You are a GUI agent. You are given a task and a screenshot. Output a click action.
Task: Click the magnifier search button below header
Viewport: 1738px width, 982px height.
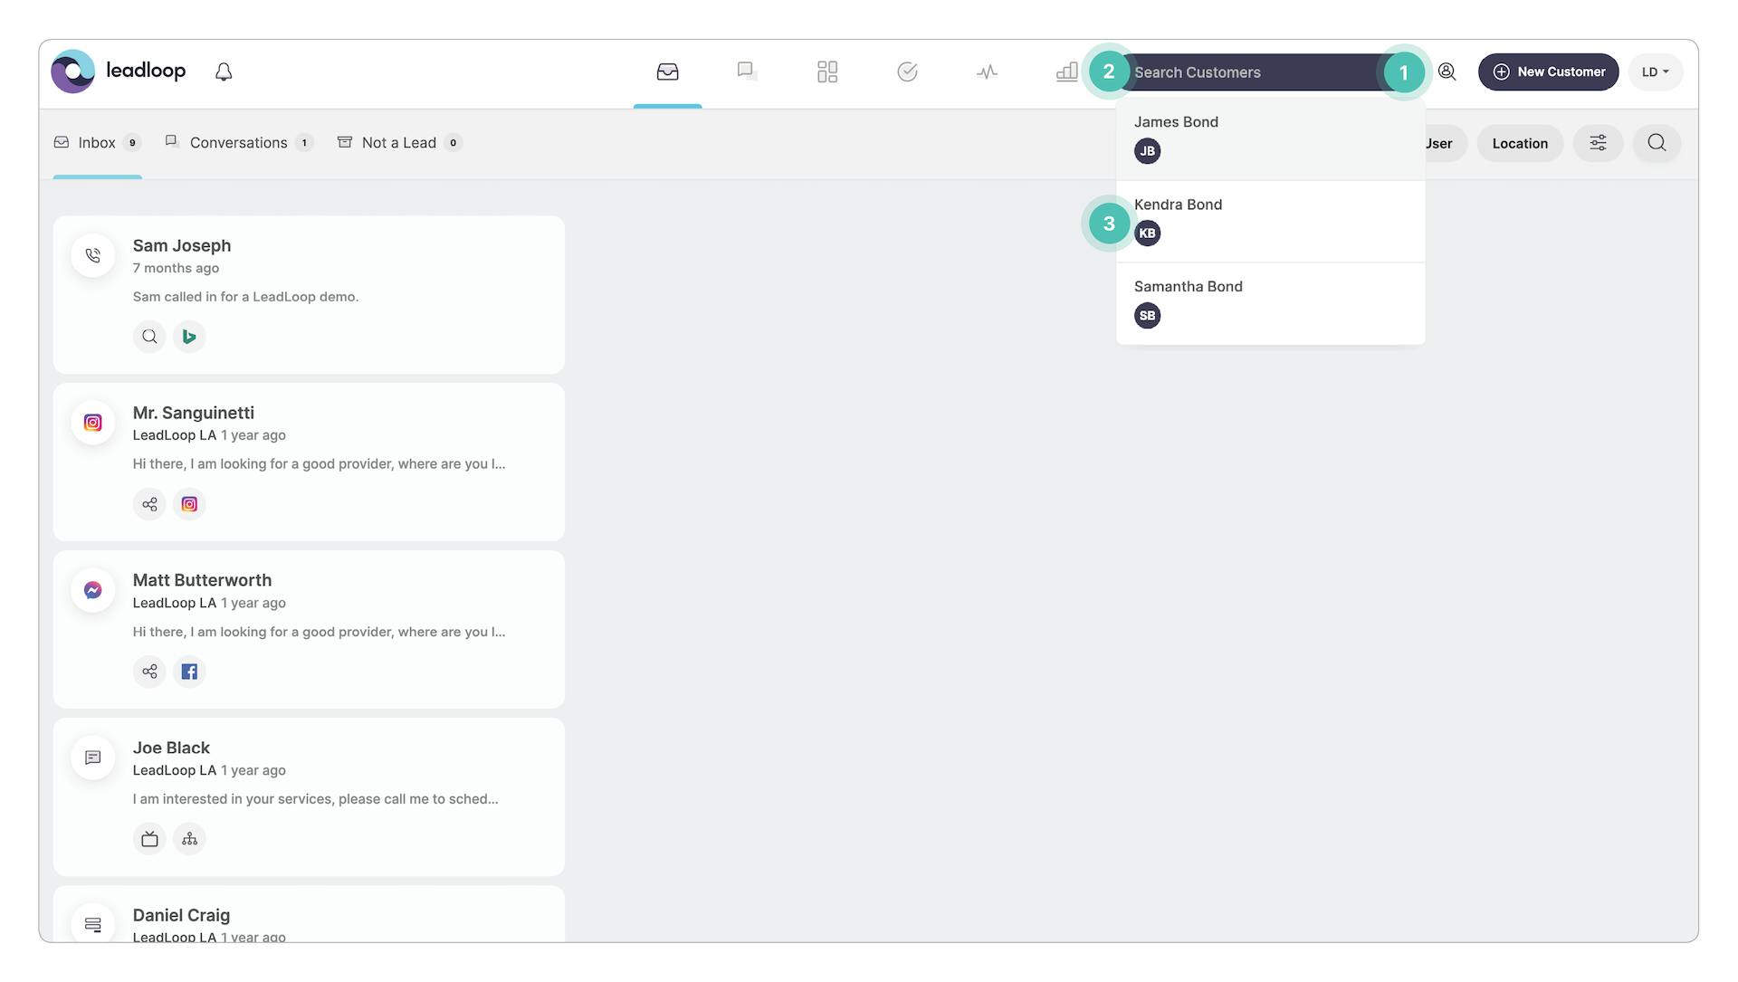pyautogui.click(x=1656, y=143)
